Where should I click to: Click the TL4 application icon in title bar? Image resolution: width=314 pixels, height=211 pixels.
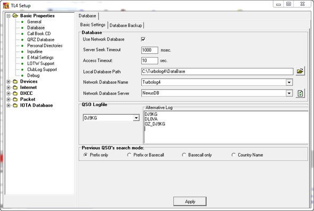[6, 5]
